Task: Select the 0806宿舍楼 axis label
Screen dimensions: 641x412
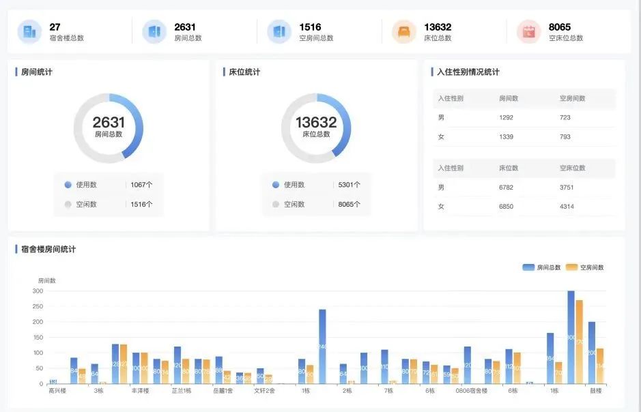Action: [x=472, y=392]
